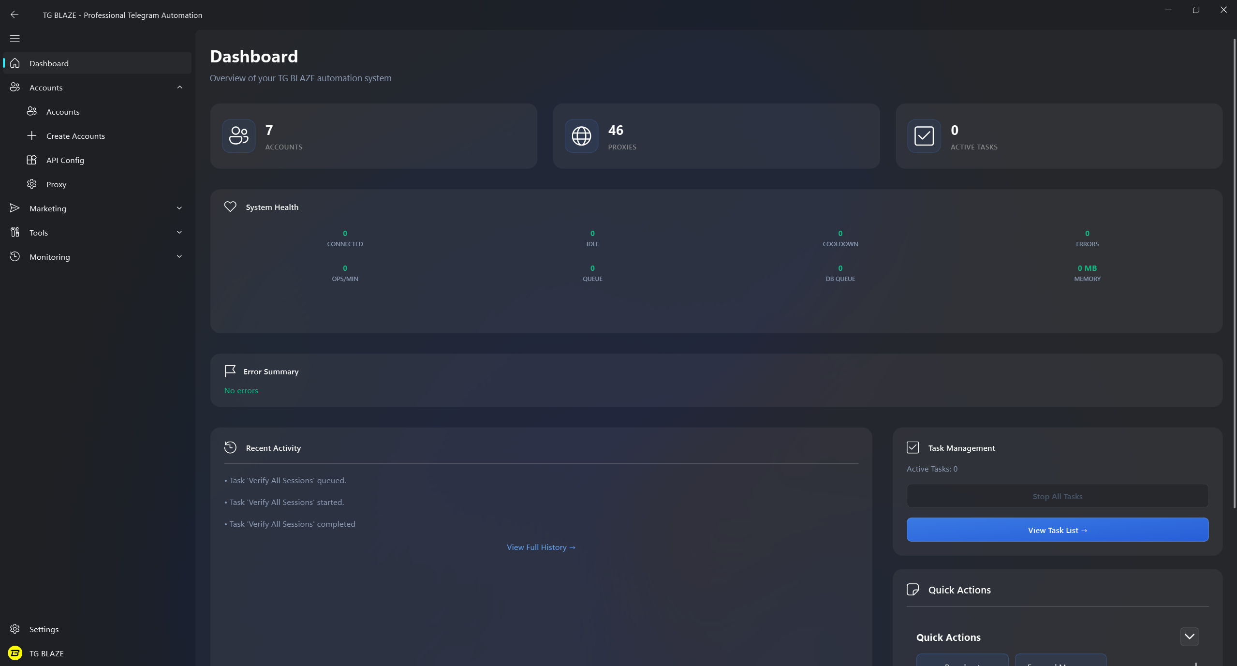Screen dimensions: 1237x666
Task: Click the COOLDOWN value in System Health
Action: pos(840,233)
